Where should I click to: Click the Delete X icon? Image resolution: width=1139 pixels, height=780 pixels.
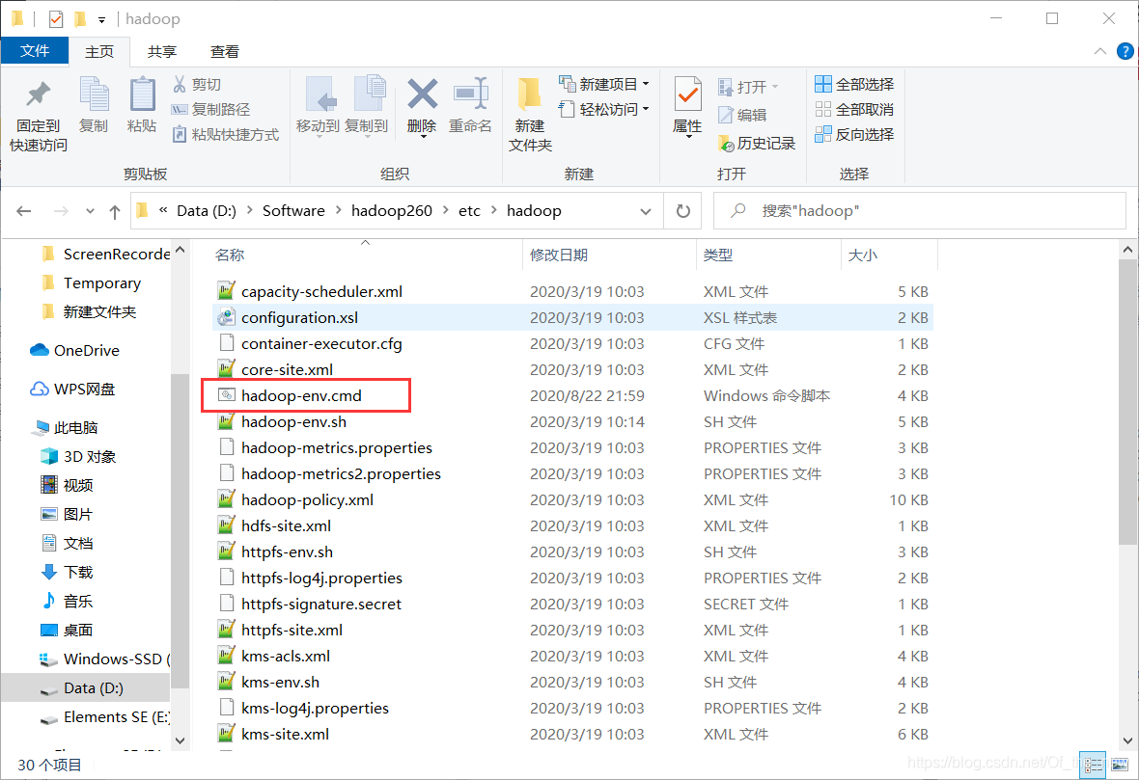coord(422,94)
